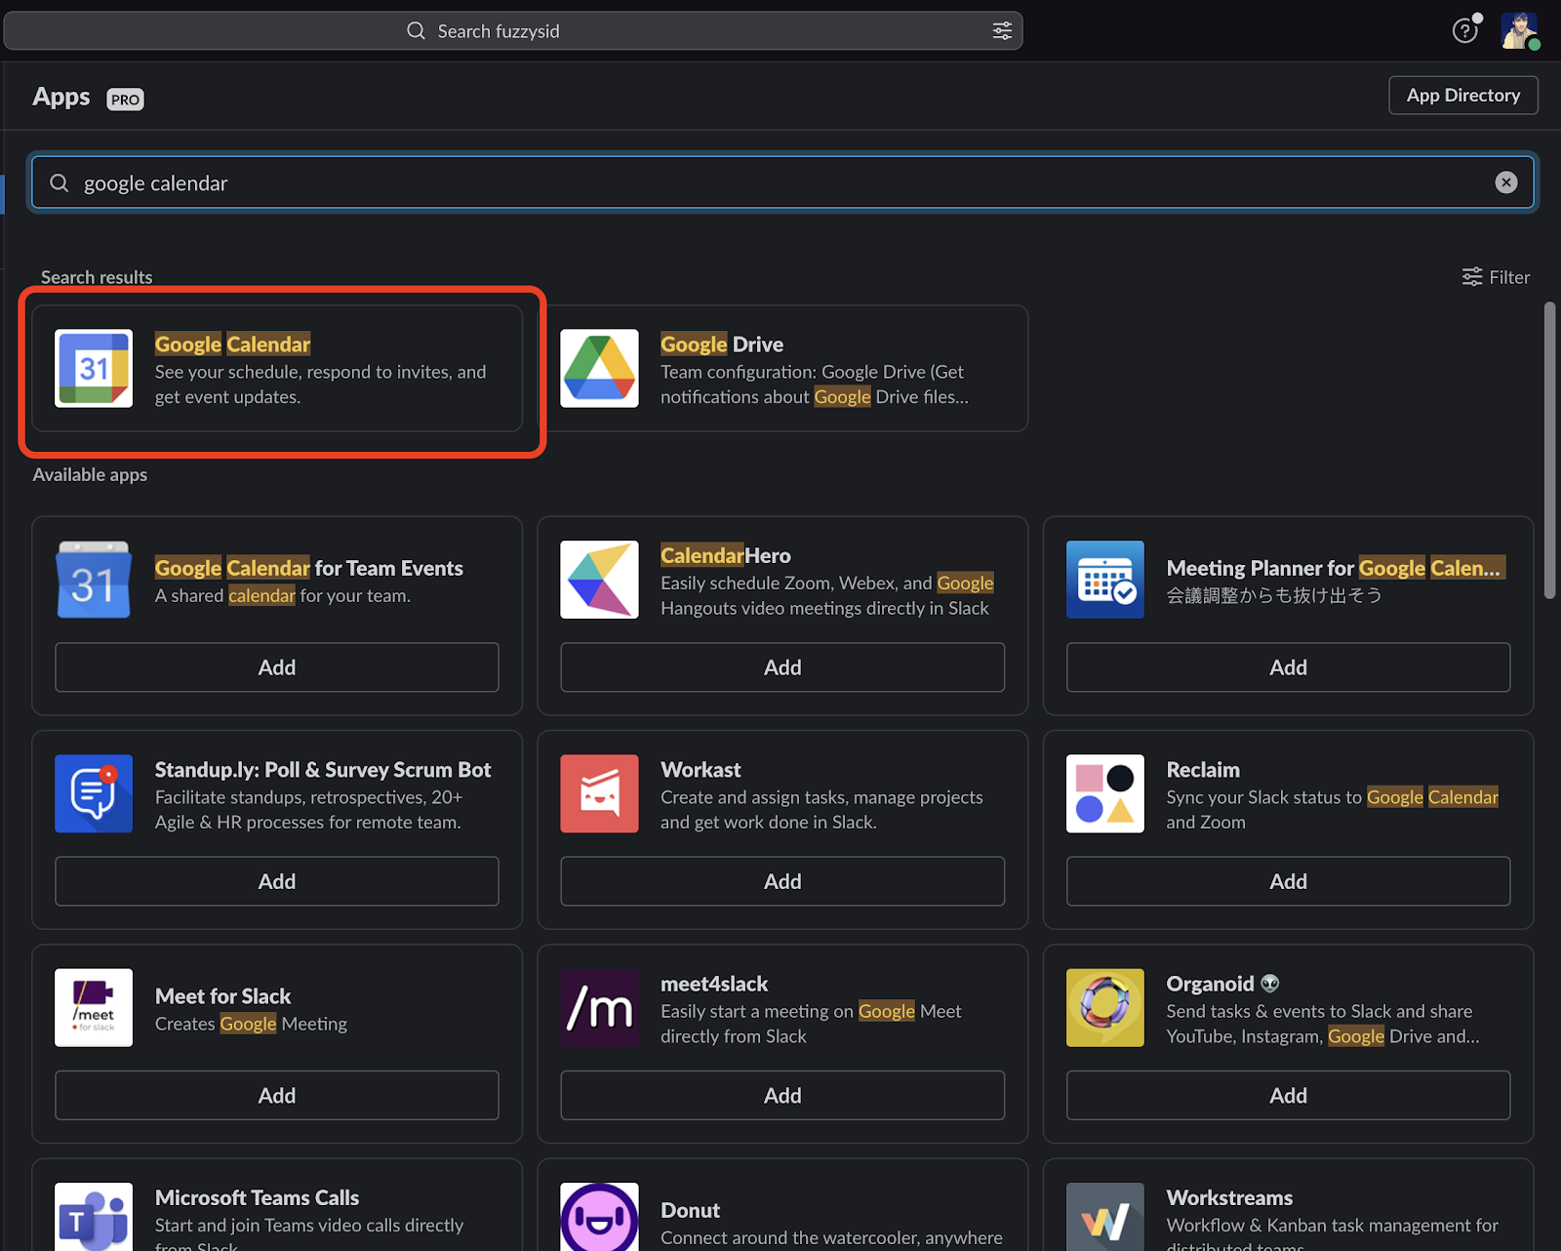1561x1251 pixels.
Task: Select the Organoid app icon
Action: click(x=1105, y=1008)
